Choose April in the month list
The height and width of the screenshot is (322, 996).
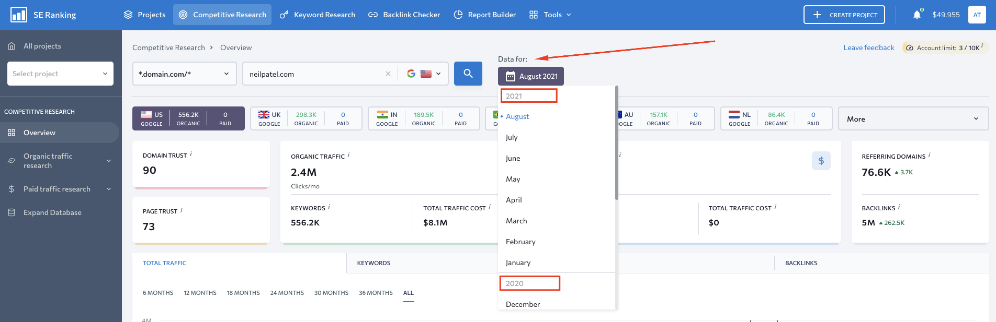pos(557,200)
